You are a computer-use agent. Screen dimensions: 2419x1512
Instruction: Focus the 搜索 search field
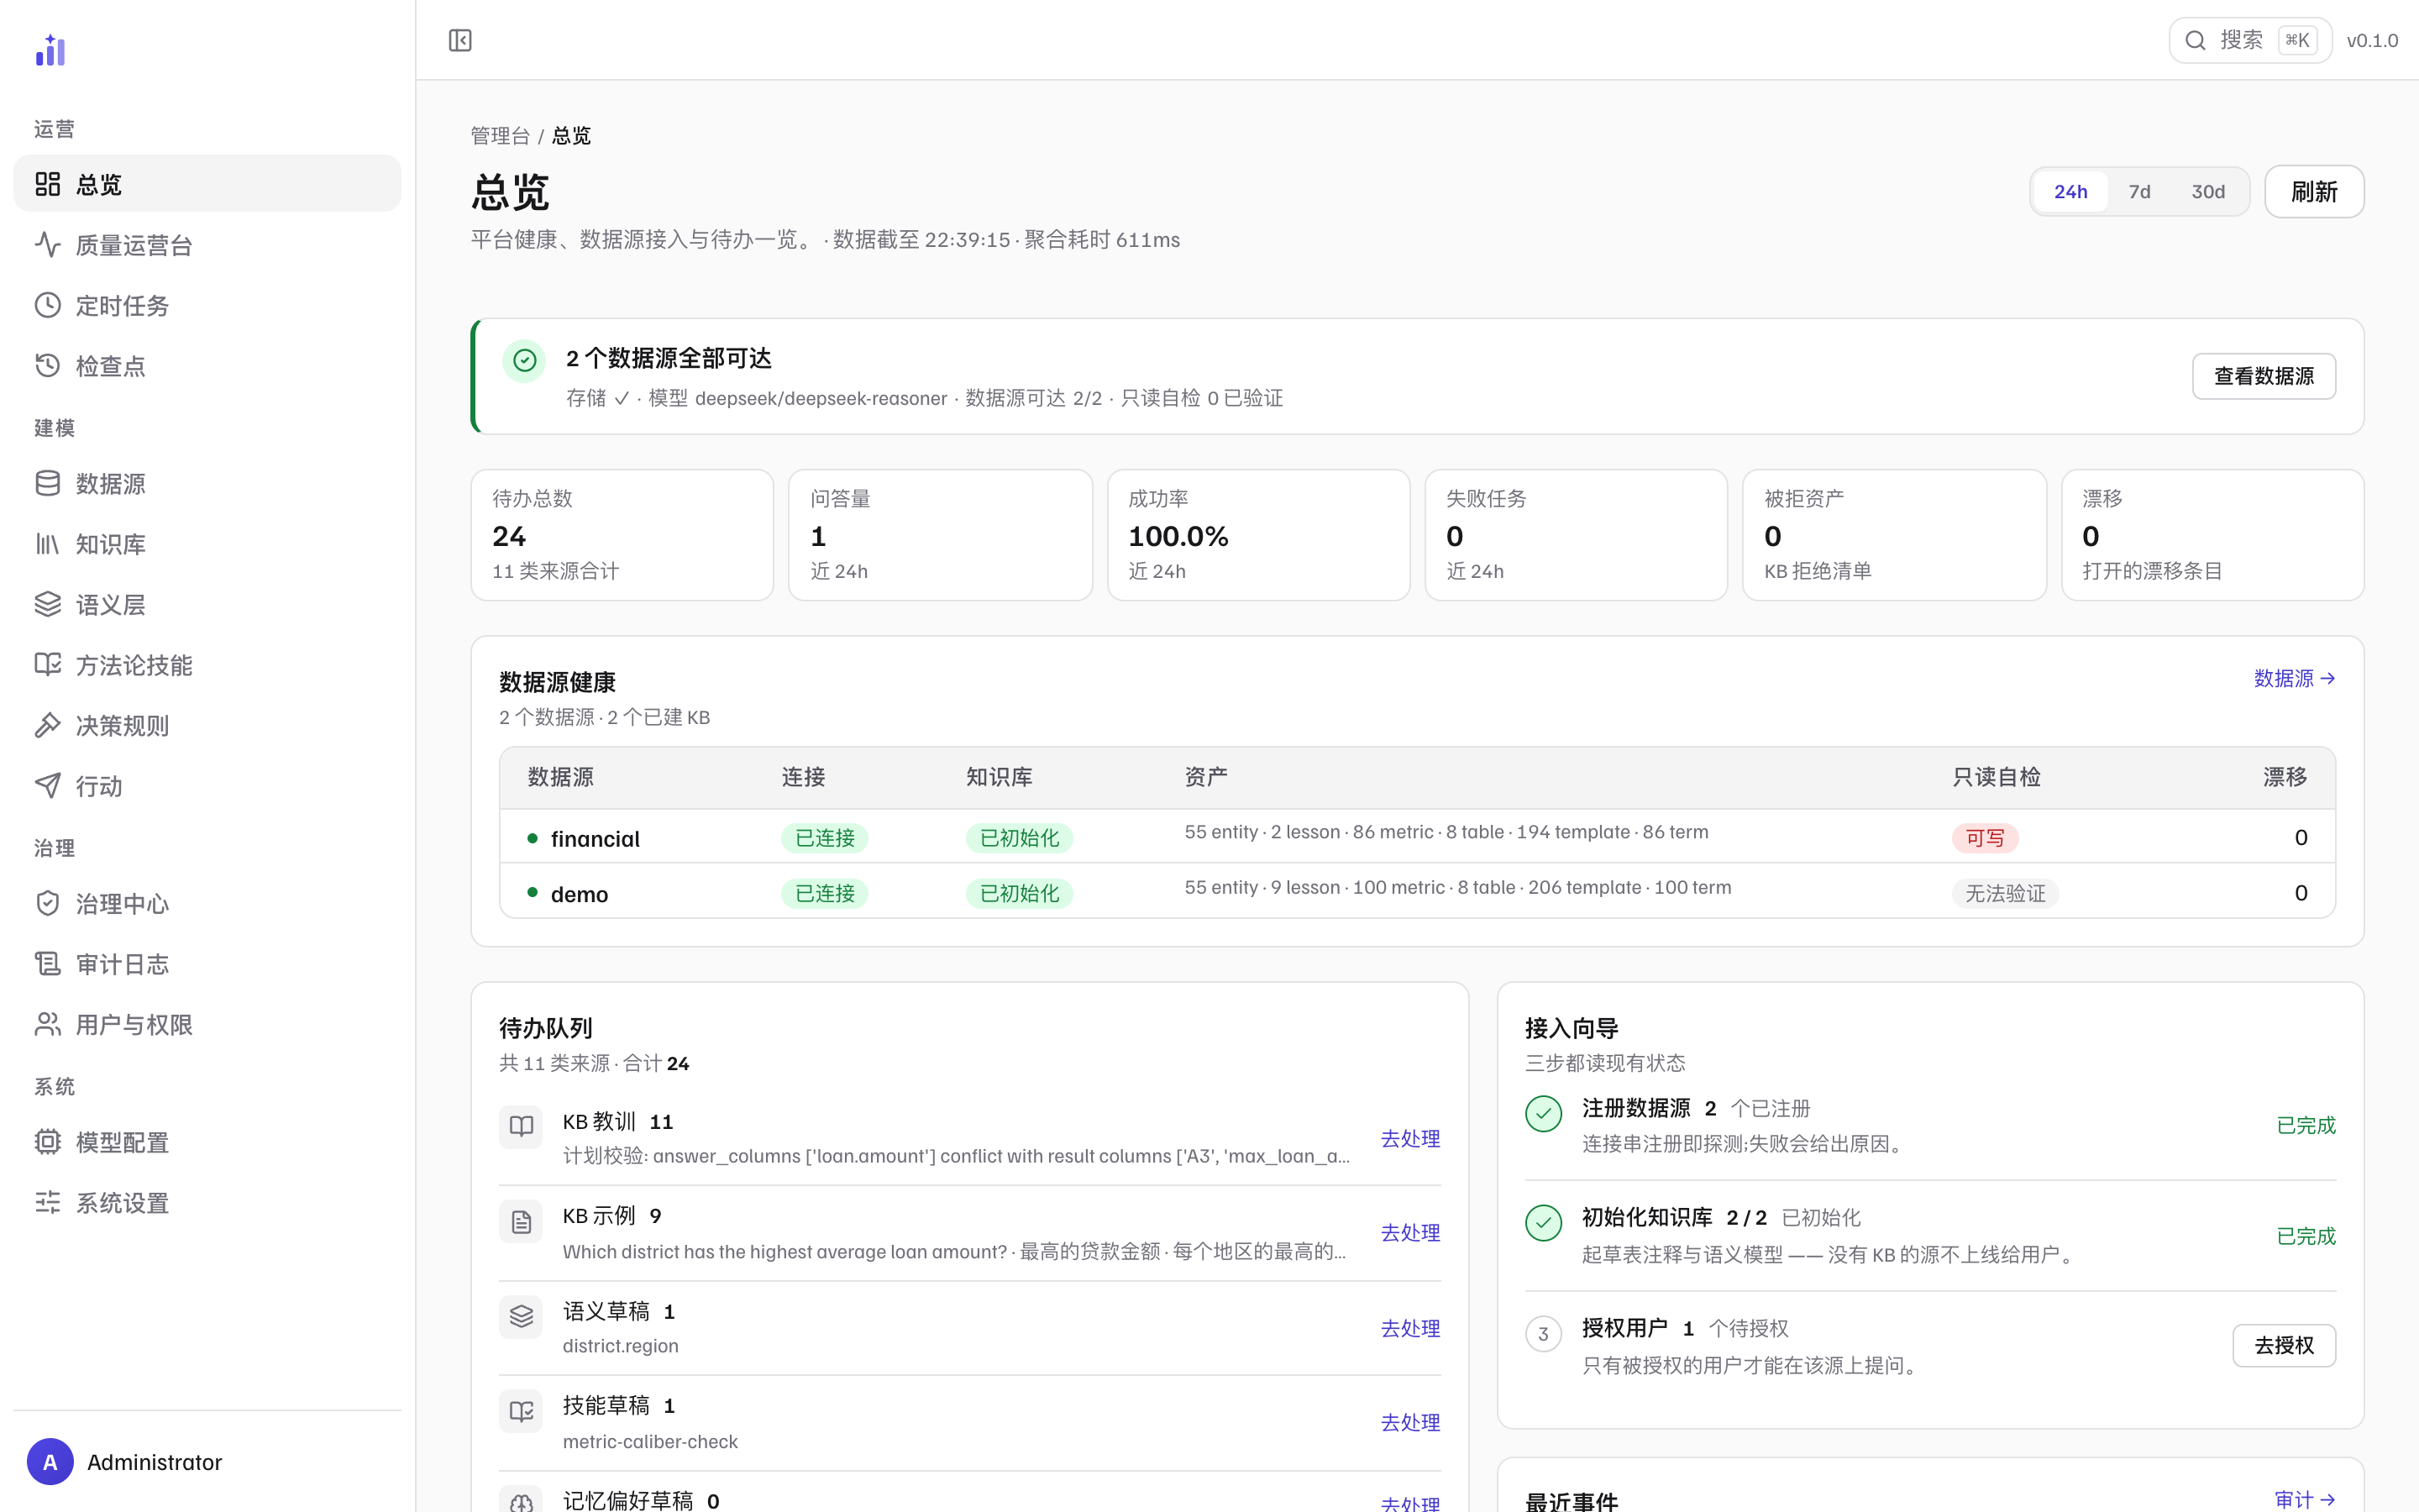[x=2249, y=40]
